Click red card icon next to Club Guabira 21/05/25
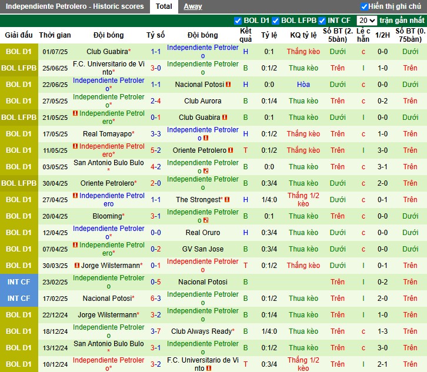The image size is (427, 372). pyautogui.click(x=225, y=118)
